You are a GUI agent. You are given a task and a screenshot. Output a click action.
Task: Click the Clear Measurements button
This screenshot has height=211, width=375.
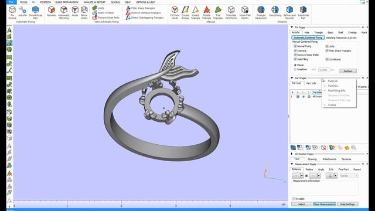tap(324, 204)
